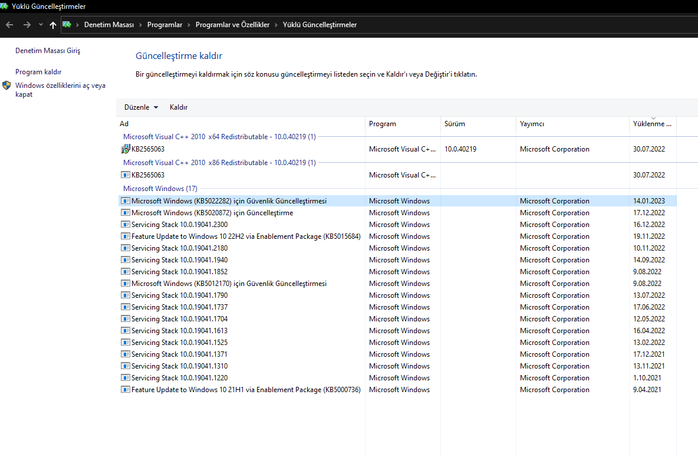
Task: Open Denetim Masası Giriş link
Action: pos(48,51)
